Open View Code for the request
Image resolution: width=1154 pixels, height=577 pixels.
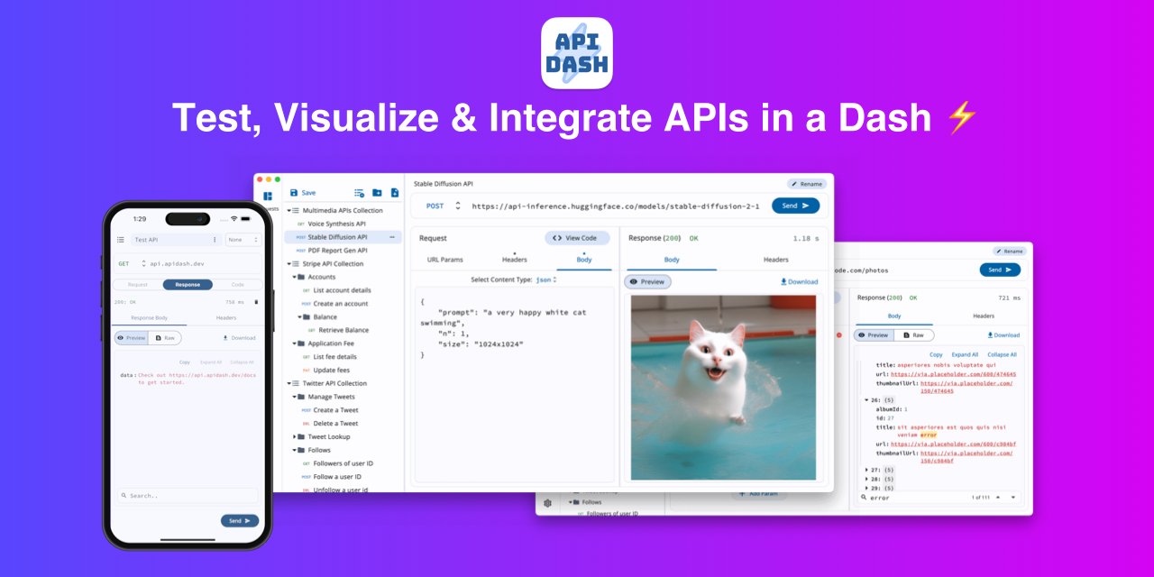coord(577,238)
